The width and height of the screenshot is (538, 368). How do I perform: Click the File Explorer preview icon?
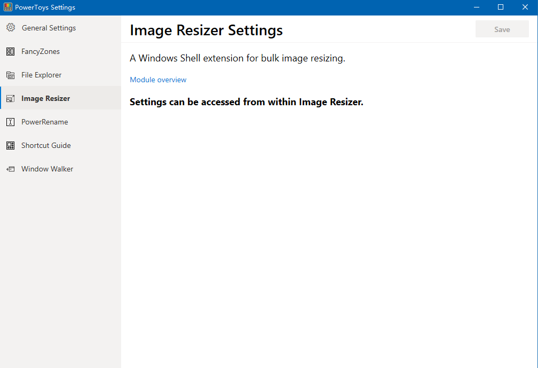click(x=10, y=75)
